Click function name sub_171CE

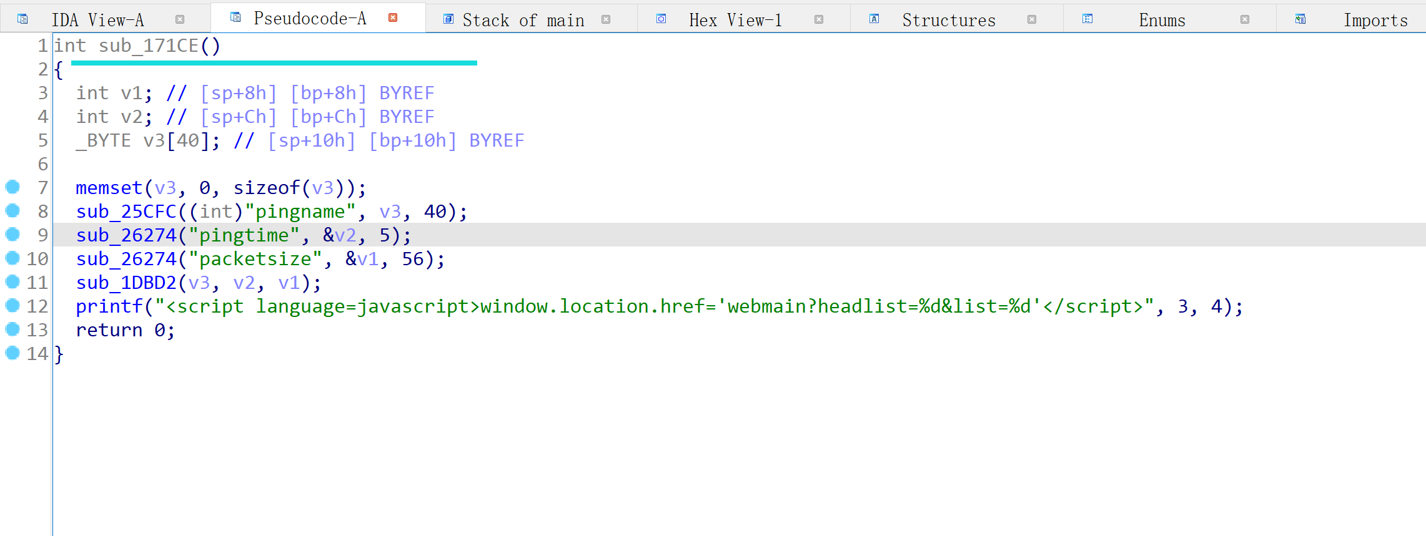click(149, 46)
